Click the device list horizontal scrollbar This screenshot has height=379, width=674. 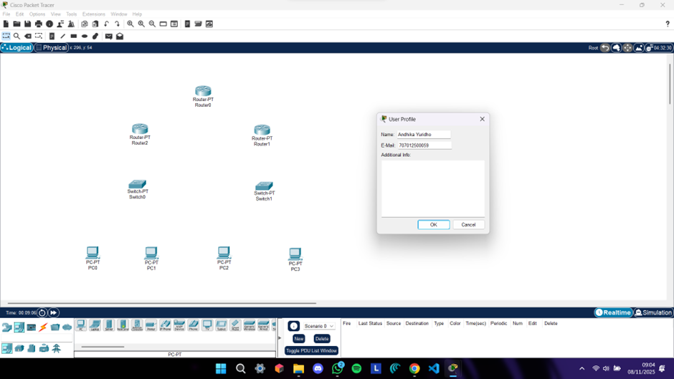103,347
